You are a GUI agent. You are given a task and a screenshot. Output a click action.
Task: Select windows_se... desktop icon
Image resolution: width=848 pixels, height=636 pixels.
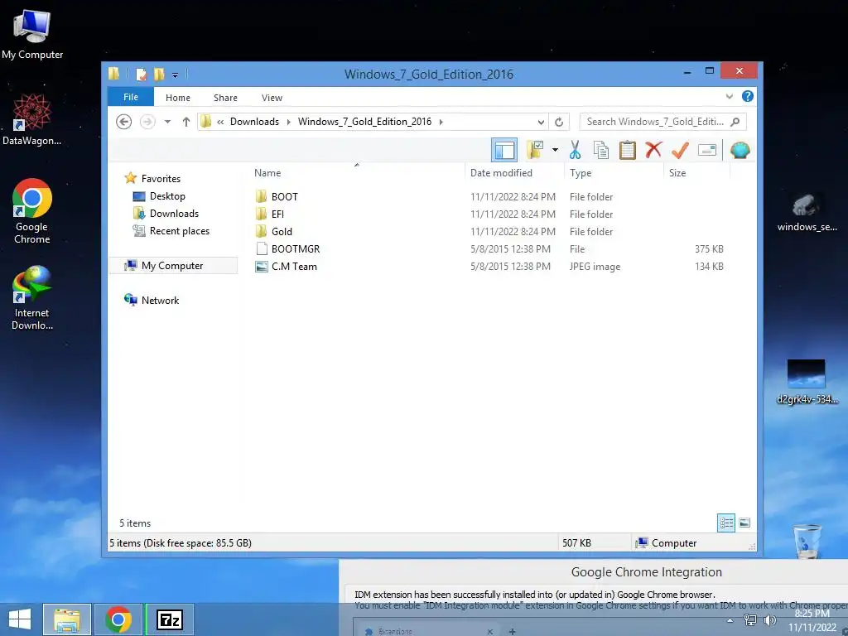pyautogui.click(x=807, y=212)
